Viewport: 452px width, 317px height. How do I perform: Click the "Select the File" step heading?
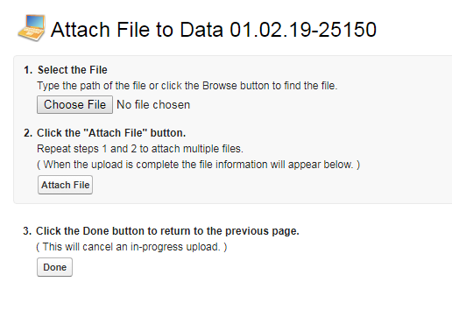click(x=73, y=70)
